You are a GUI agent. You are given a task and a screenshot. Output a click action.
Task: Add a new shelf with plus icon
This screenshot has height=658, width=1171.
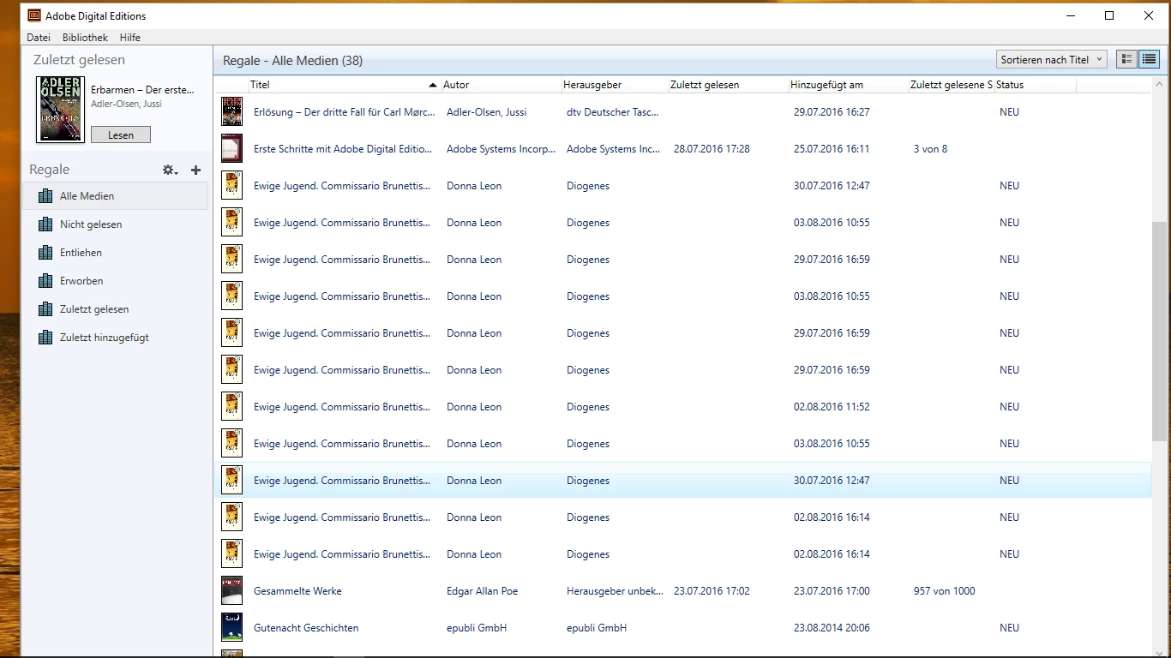click(195, 170)
